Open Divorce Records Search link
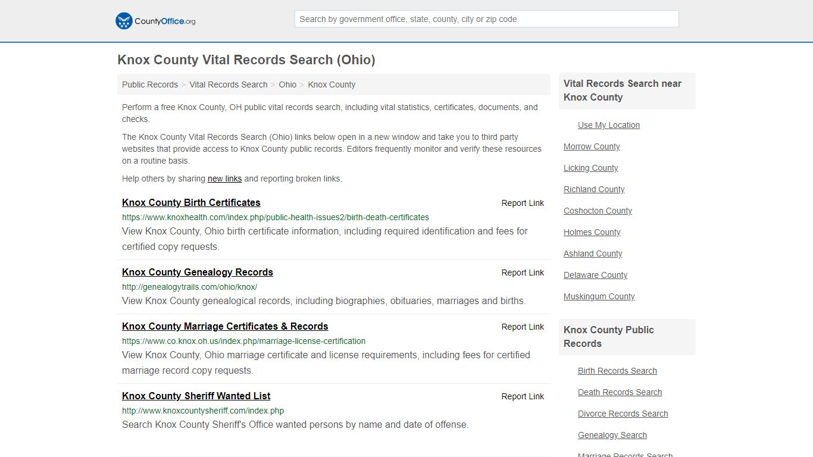 pyautogui.click(x=623, y=414)
